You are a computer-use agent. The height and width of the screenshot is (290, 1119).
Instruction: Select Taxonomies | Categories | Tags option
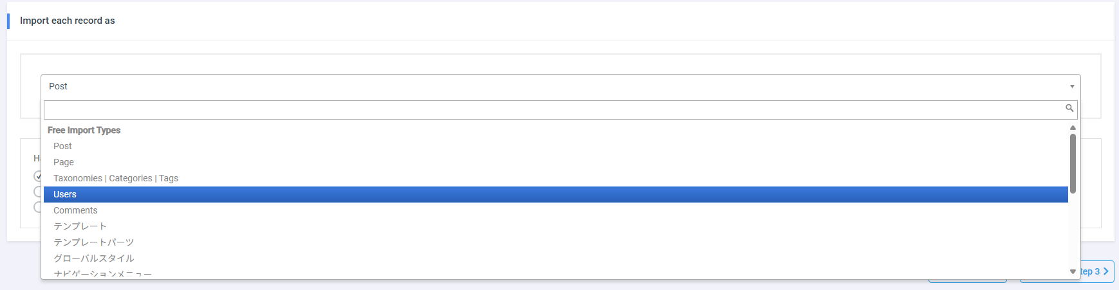coord(116,178)
